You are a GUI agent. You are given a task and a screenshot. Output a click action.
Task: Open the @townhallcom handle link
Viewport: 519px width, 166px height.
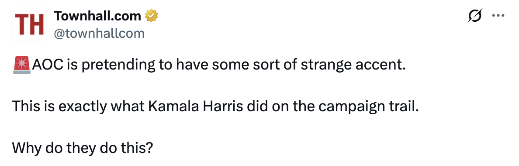coord(99,33)
